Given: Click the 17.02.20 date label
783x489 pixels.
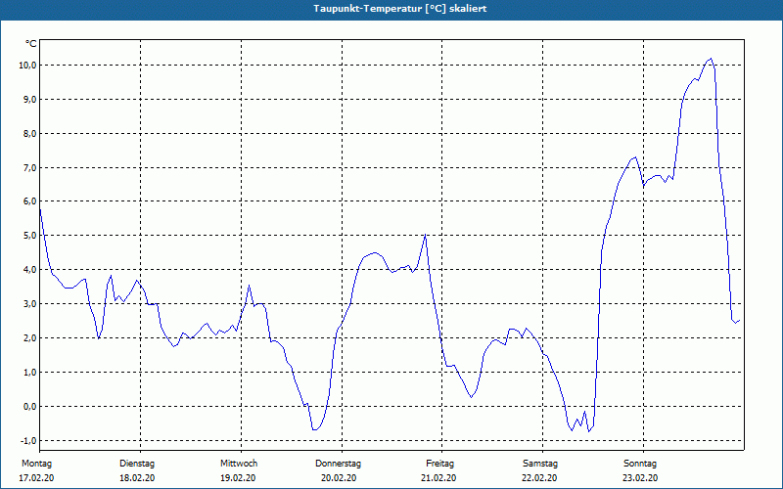Looking at the screenshot, I should [x=36, y=478].
